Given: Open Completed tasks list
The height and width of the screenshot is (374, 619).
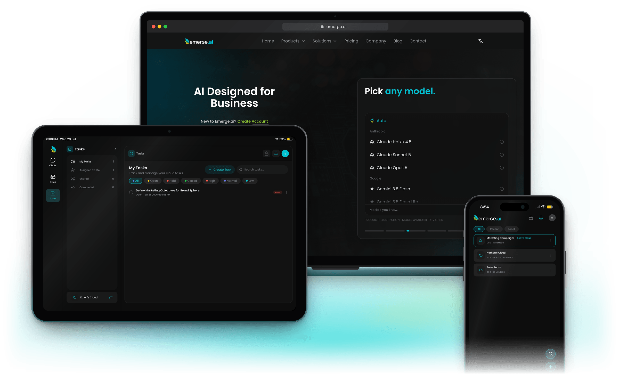Looking at the screenshot, I should 92,187.
